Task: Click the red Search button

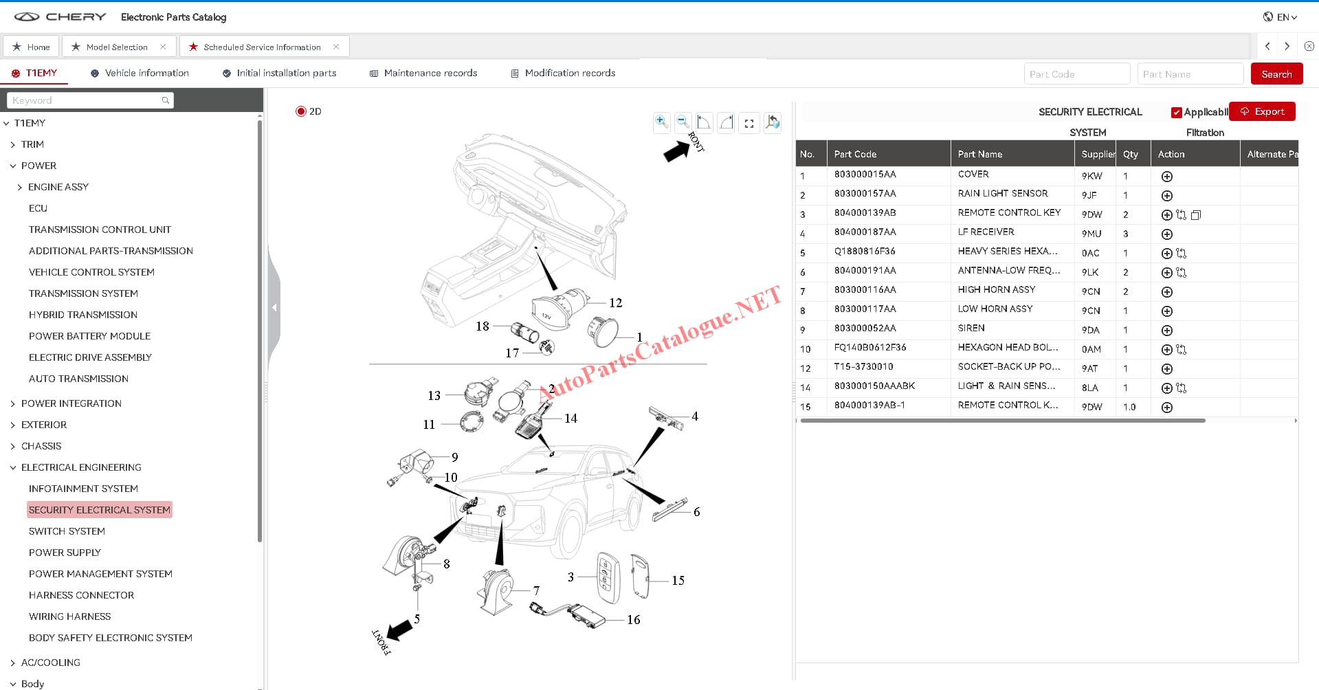Action: pos(1276,74)
